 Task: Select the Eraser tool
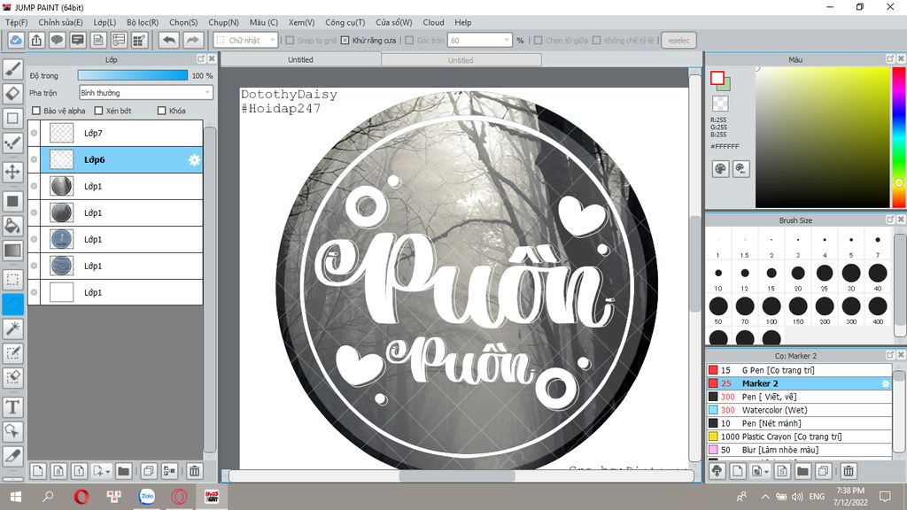[12, 92]
